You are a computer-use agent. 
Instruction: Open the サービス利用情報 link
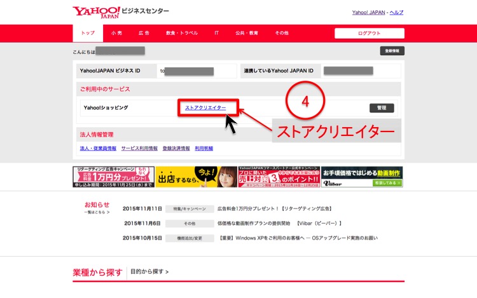point(139,148)
